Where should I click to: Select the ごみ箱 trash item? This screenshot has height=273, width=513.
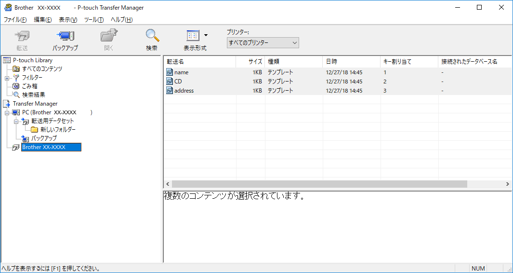29,86
